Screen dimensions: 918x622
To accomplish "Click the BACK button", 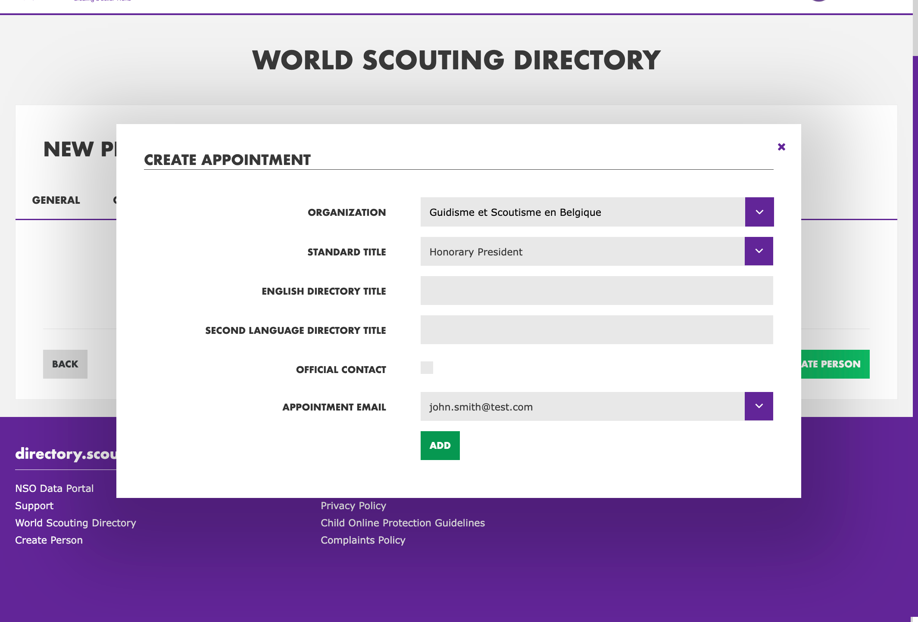I will pos(65,364).
